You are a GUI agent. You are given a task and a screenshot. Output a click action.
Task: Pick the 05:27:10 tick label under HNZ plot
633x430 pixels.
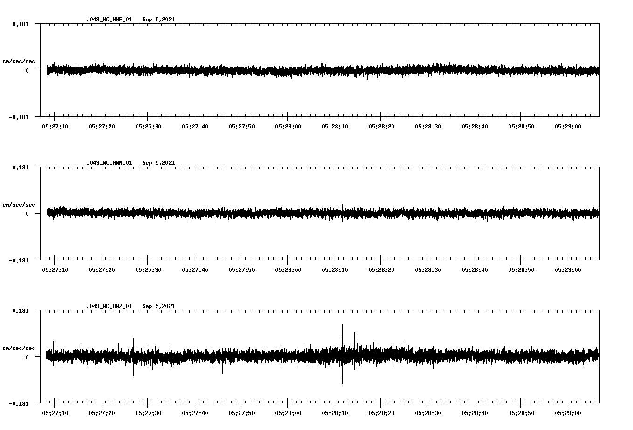(55, 413)
